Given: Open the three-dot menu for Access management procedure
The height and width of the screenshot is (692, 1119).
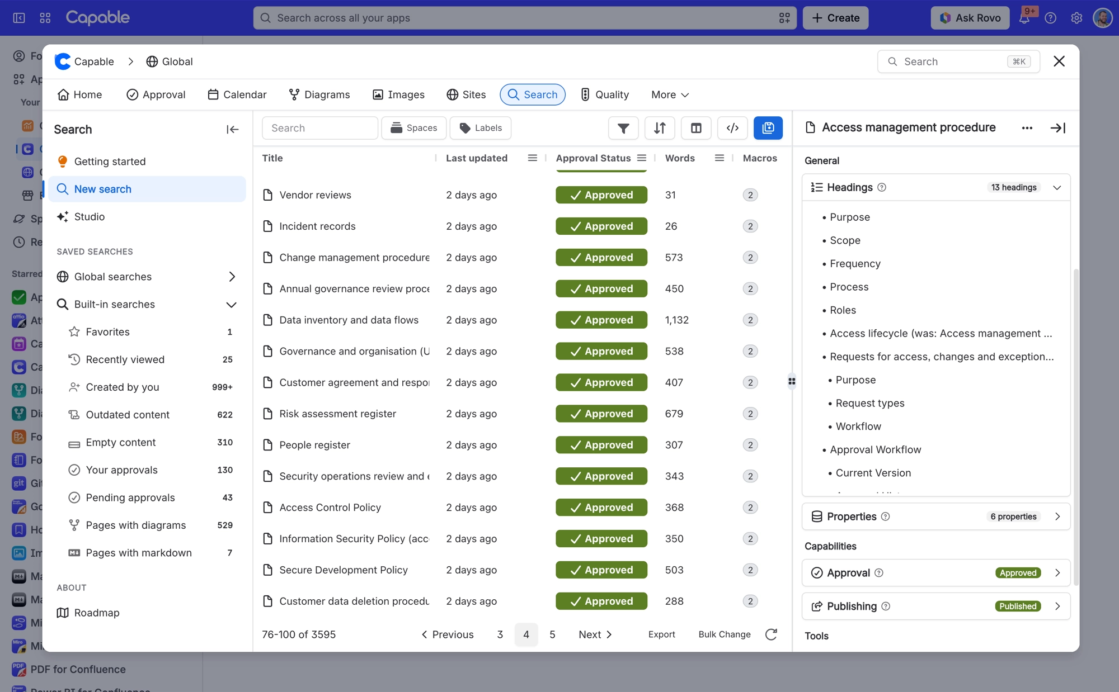Looking at the screenshot, I should tap(1027, 128).
